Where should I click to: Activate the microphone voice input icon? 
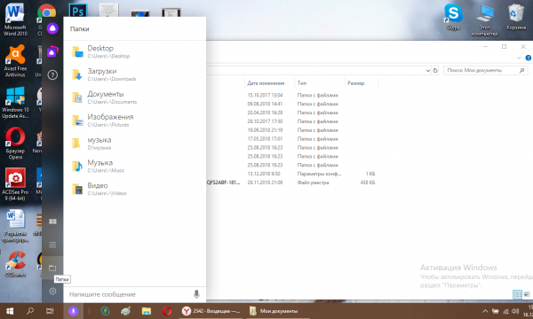[x=196, y=294]
